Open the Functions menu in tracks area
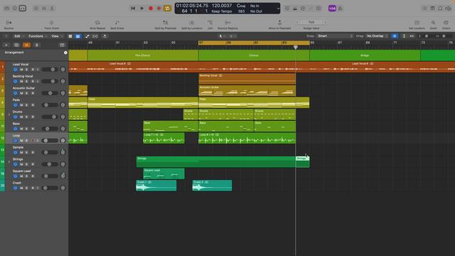This screenshot has width=455, height=256. pos(37,36)
